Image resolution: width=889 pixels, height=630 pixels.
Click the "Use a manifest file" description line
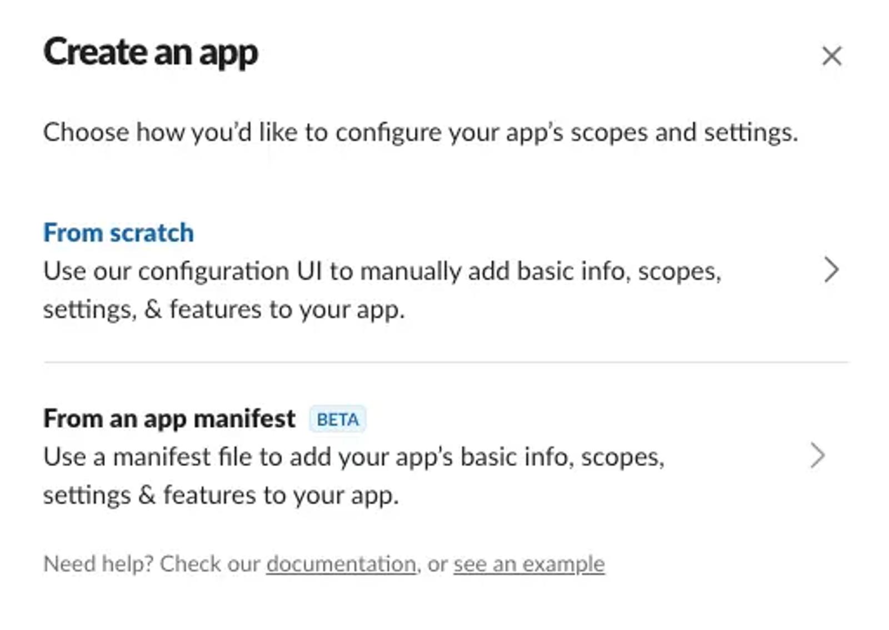(354, 458)
